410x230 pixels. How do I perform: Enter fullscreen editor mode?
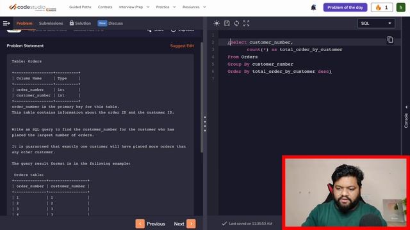pos(246,23)
